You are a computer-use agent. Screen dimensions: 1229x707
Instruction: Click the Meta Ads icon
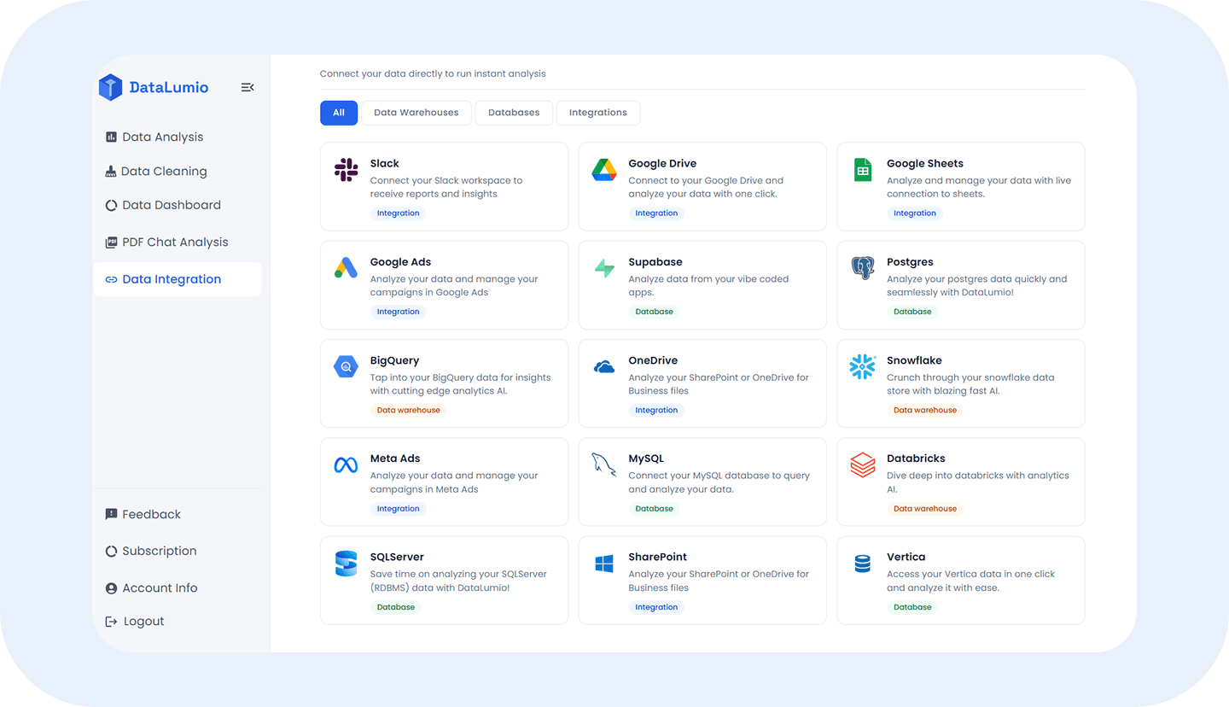point(346,464)
